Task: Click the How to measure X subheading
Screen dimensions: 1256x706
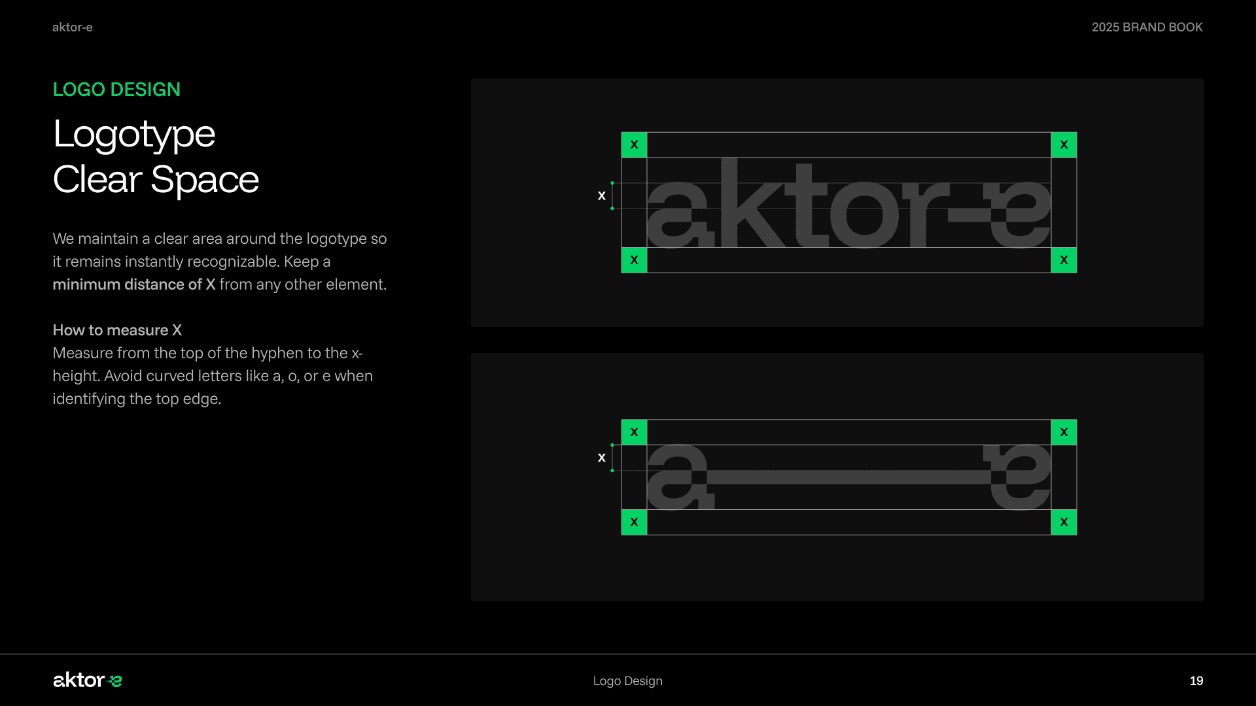Action: pos(117,330)
